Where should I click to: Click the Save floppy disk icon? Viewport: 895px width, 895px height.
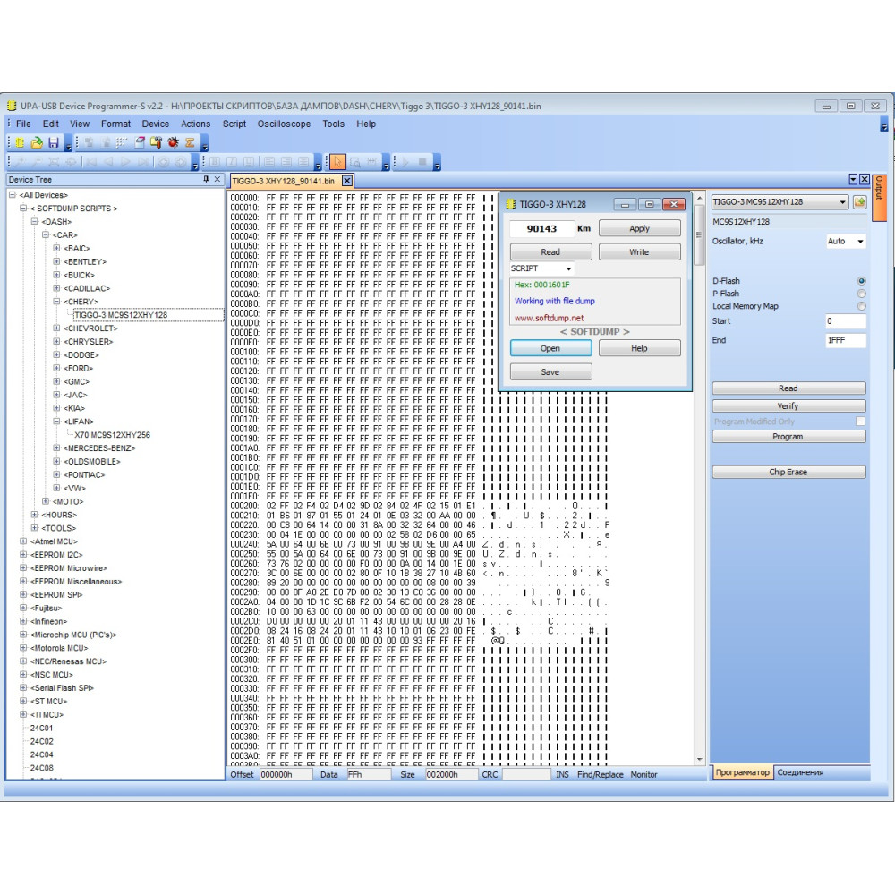coord(54,142)
